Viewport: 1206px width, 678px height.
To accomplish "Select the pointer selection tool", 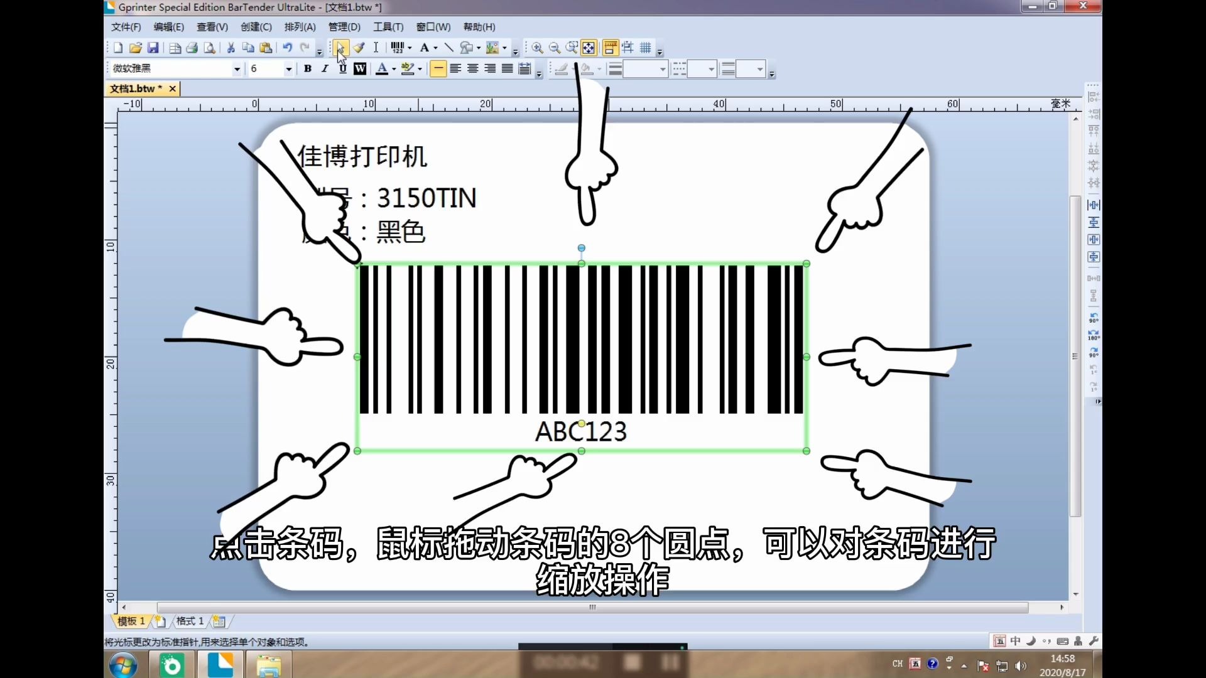I will (x=340, y=48).
